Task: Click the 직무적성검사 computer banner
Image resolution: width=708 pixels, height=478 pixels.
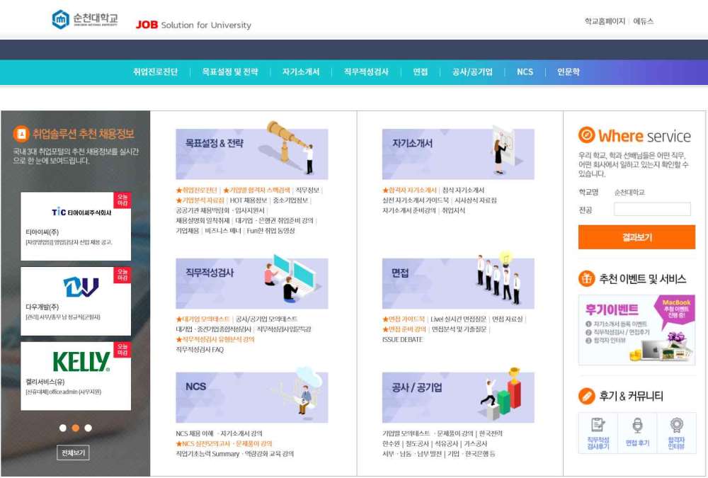Action: pyautogui.click(x=251, y=283)
